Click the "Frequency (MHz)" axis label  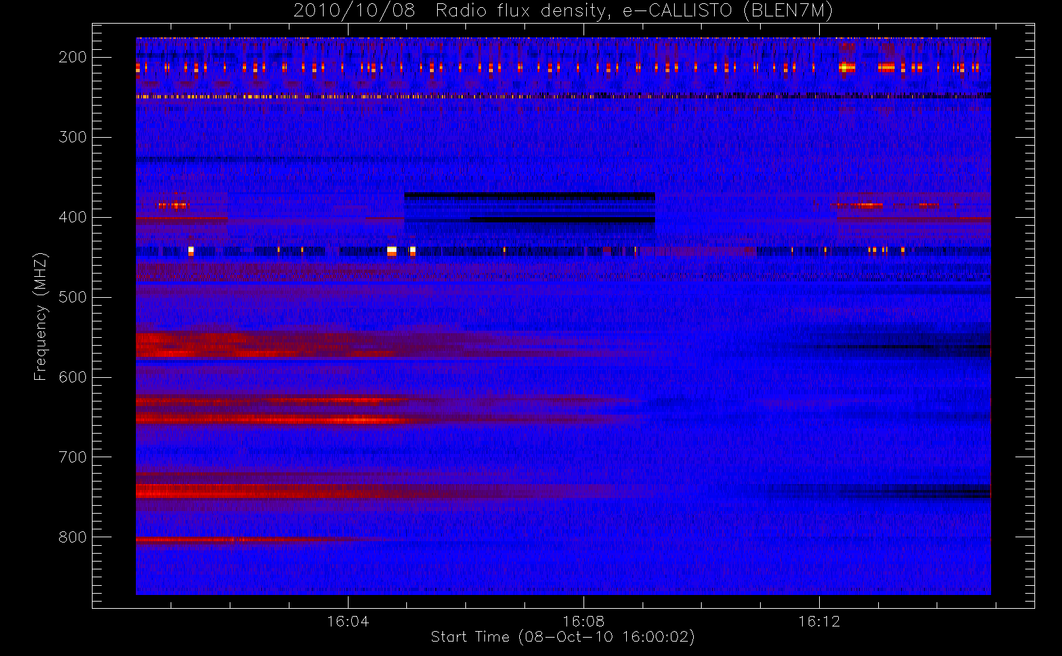41,316
